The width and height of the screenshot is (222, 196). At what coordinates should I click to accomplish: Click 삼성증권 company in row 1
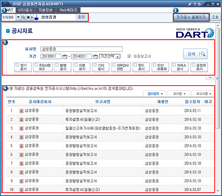tap(32, 111)
